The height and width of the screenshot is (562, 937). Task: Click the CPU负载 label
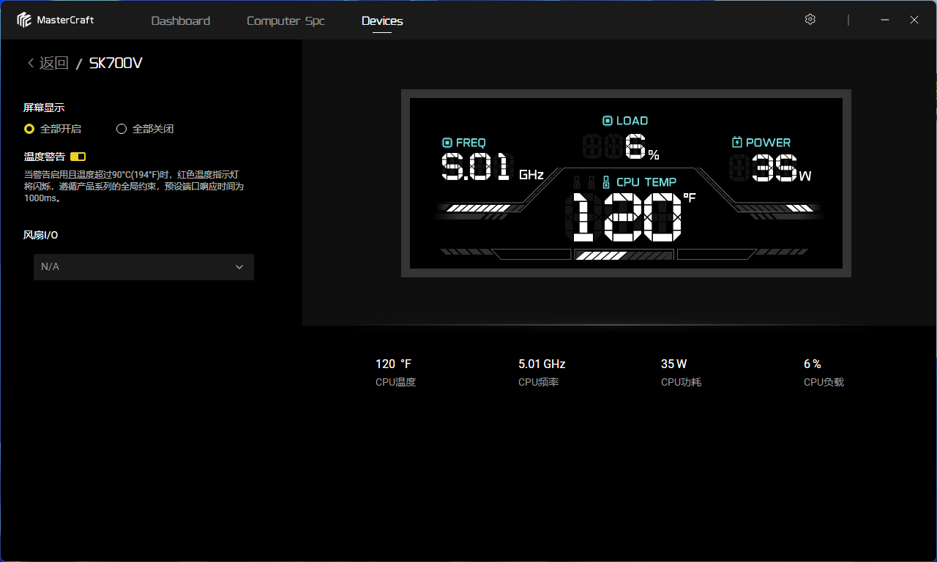(824, 382)
